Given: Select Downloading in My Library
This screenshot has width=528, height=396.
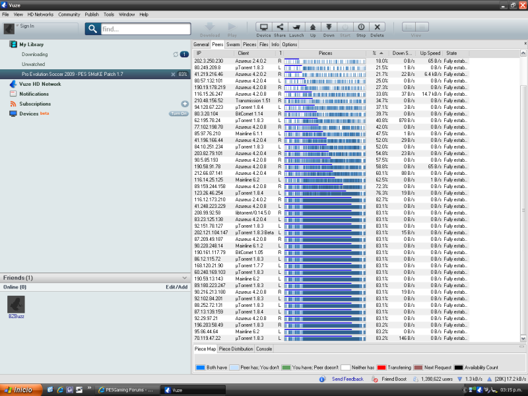Looking at the screenshot, I should tap(35, 54).
